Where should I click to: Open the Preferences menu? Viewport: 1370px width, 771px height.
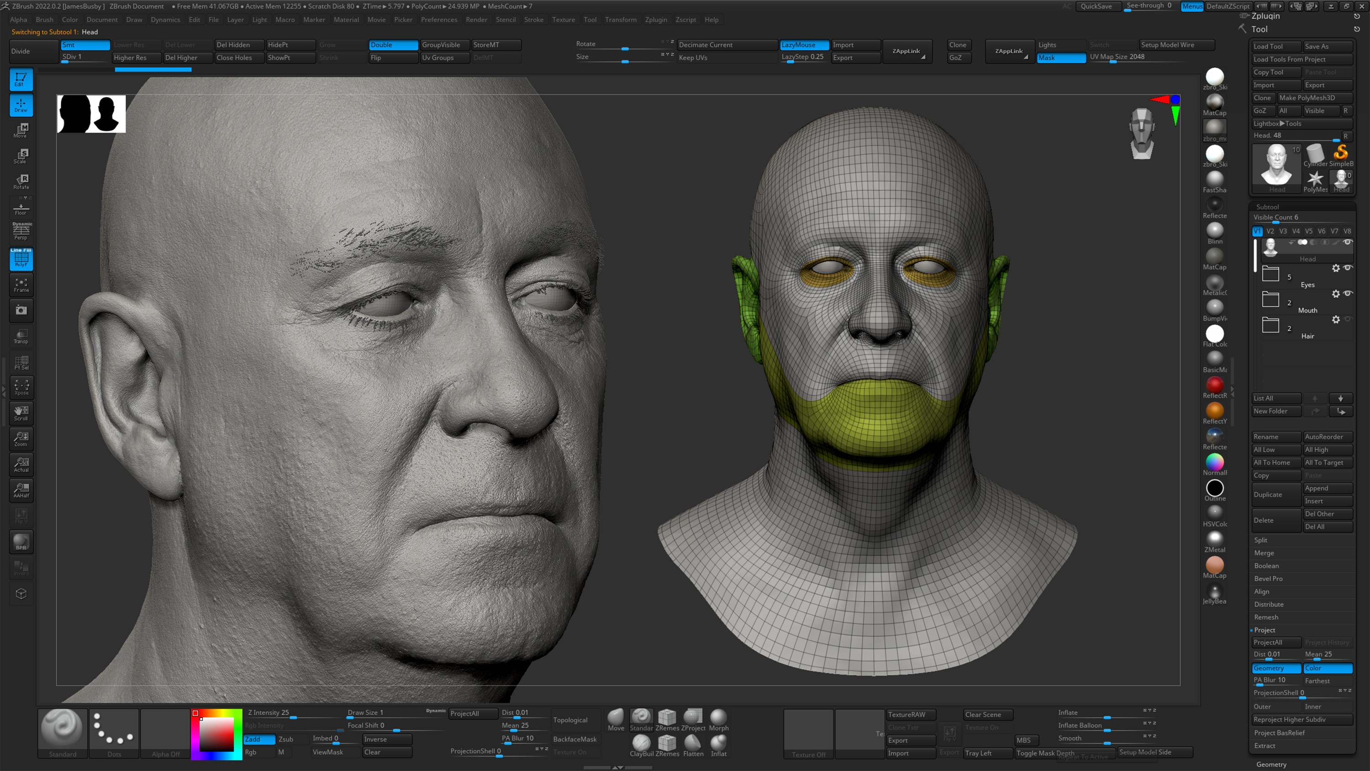[x=439, y=20]
